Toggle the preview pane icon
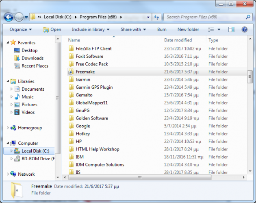 pyautogui.click(x=231, y=29)
